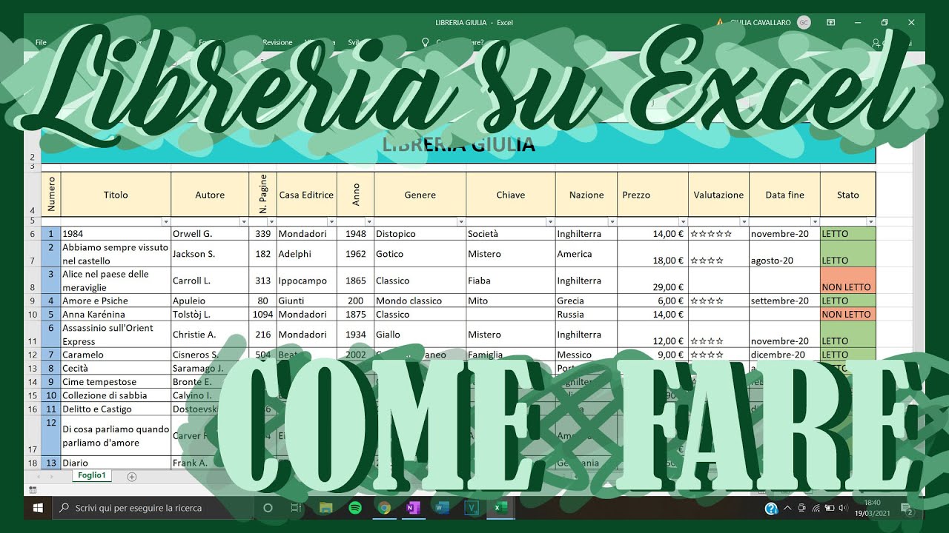Open the Anno column filter dropdown
The width and height of the screenshot is (949, 533).
pyautogui.click(x=369, y=221)
